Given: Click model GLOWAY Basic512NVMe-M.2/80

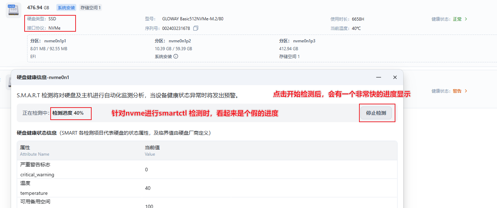Looking at the screenshot, I should click(193, 19).
